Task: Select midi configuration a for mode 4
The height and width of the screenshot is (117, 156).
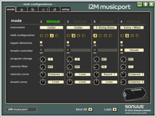Action: point(122,35)
